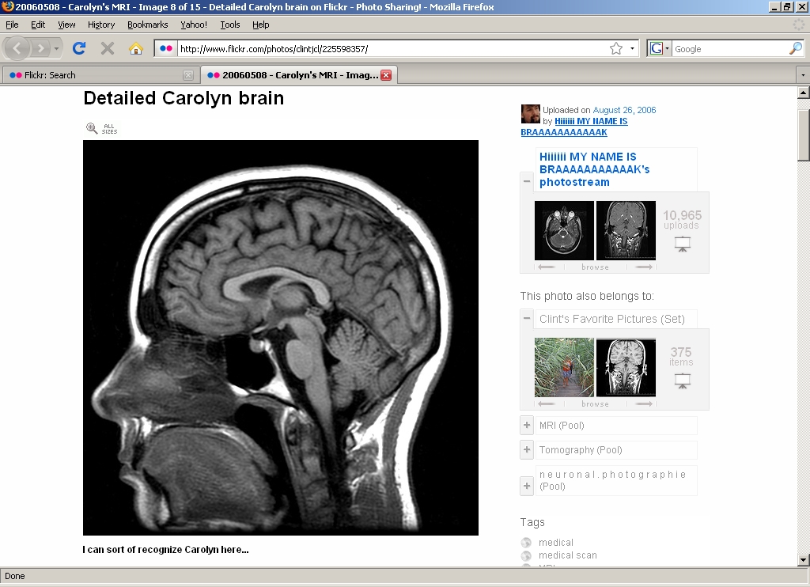The width and height of the screenshot is (810, 587).
Task: Click the uploader's buddy icon avatar
Action: click(x=530, y=114)
